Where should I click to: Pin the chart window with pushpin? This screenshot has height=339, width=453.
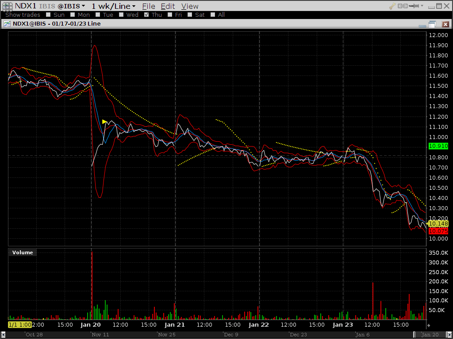[414, 6]
